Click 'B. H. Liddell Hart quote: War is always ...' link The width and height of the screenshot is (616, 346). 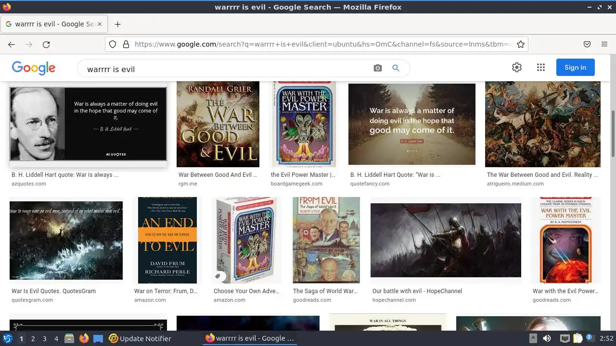[x=65, y=175]
